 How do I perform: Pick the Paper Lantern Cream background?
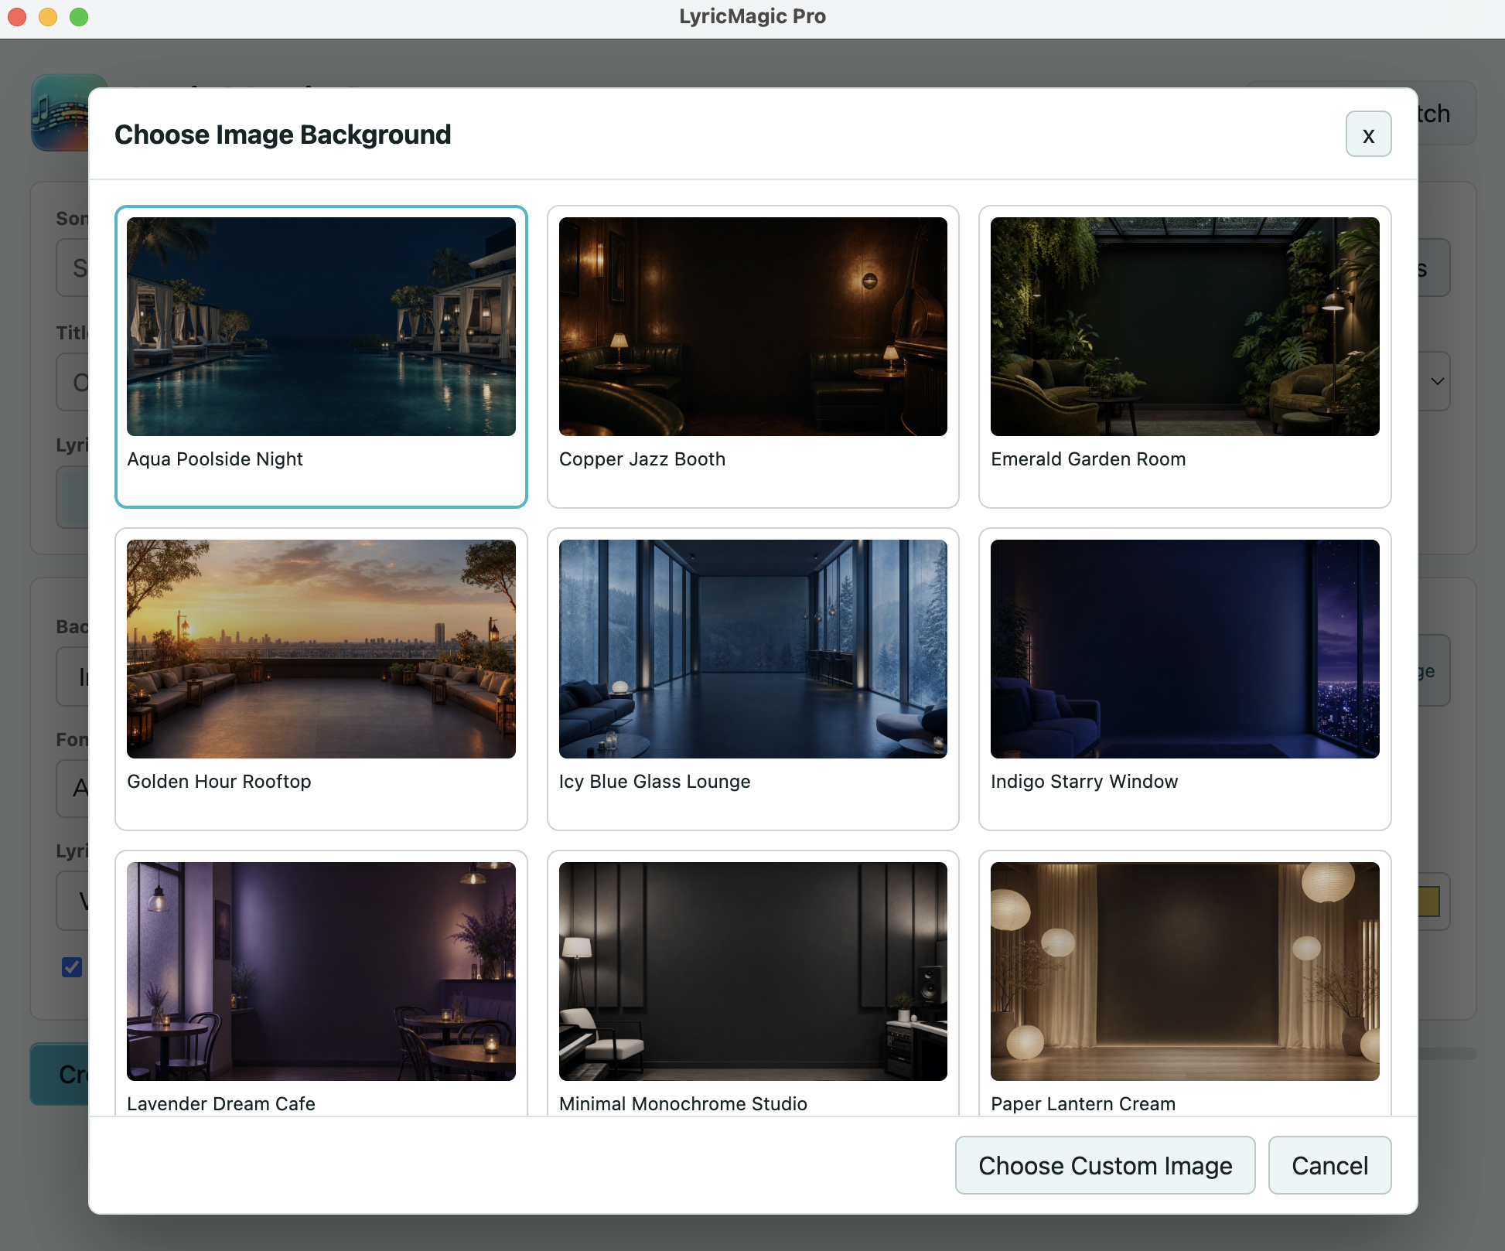point(1185,971)
